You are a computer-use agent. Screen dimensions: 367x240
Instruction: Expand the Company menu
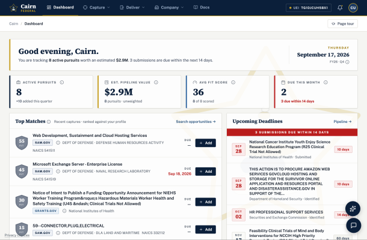point(169,7)
